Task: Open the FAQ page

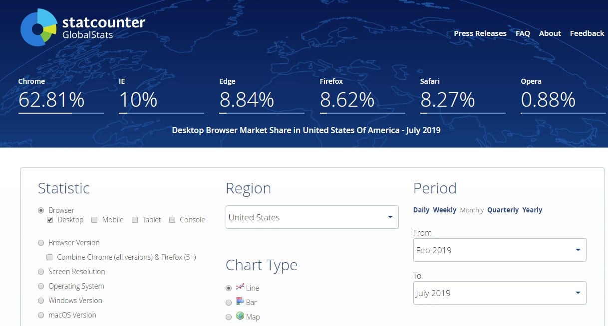Action: tap(523, 33)
